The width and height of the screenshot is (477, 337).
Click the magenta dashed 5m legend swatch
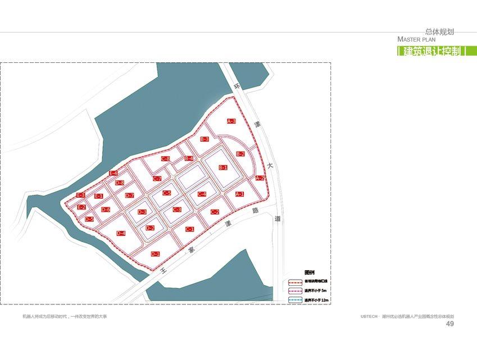click(295, 291)
